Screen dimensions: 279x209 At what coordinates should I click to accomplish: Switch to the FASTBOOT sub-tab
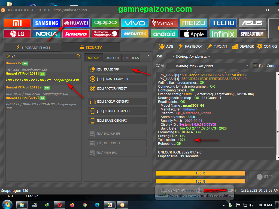(112, 58)
